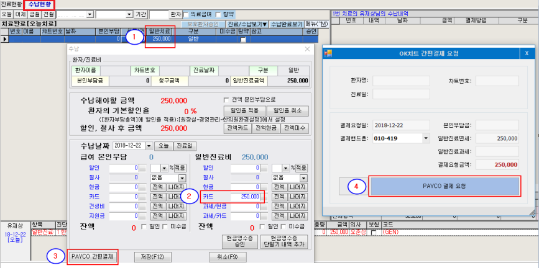
Task: Check the 탕약 filter checkbox in toolbar
Action: coord(218,14)
